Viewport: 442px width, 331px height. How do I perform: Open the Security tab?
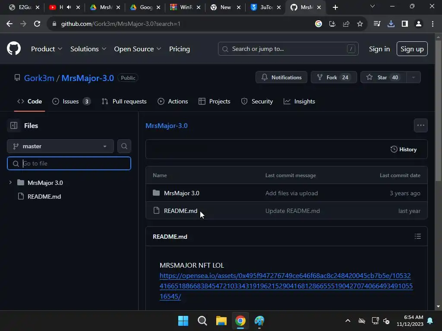click(257, 101)
